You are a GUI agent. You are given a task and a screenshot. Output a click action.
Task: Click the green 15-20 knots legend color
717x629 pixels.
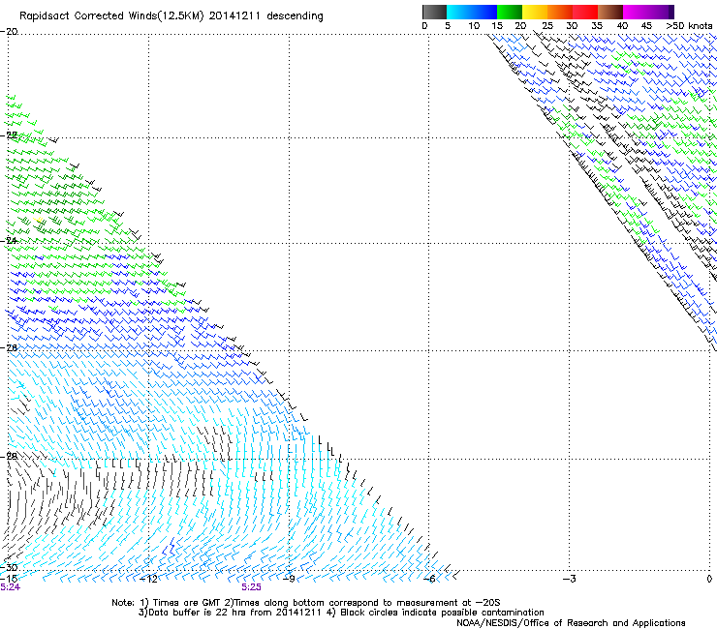(x=510, y=12)
